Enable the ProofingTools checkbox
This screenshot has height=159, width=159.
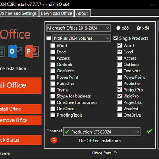(x=53, y=115)
